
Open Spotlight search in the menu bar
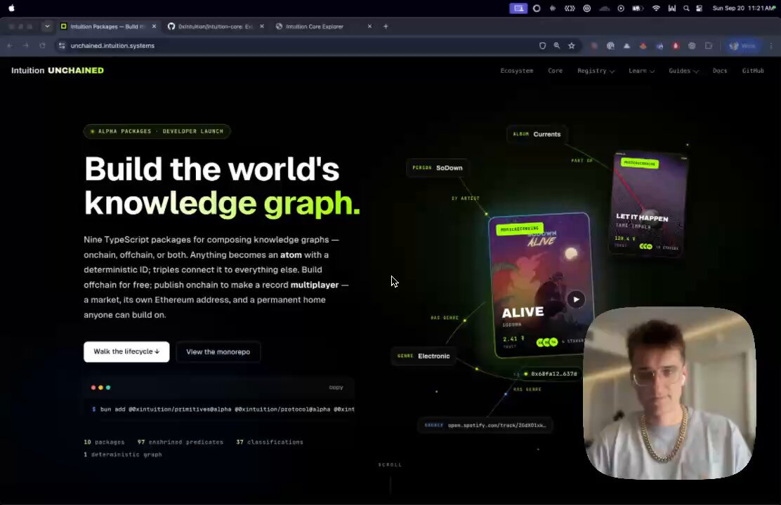coord(686,8)
